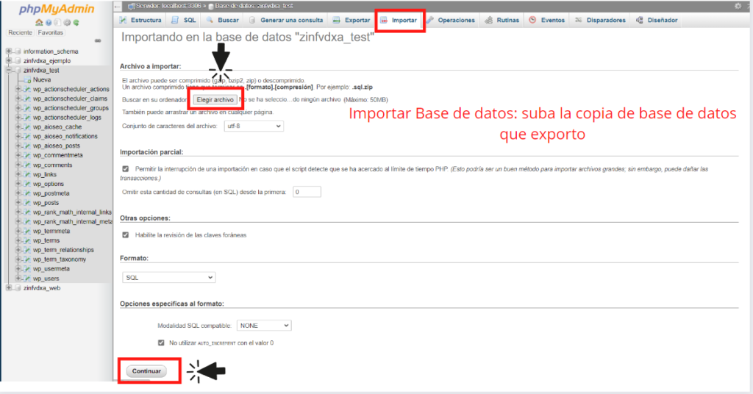This screenshot has width=753, height=394.
Task: Click the Reciente button
Action: [x=20, y=32]
